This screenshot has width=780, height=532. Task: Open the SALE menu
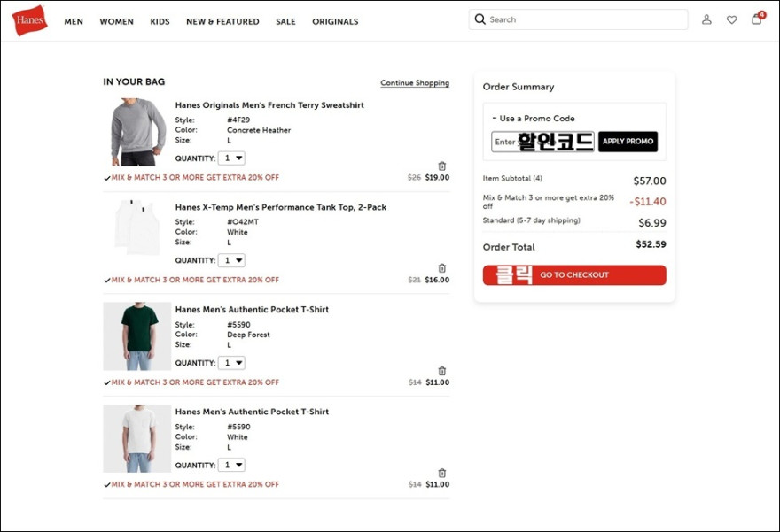coord(285,22)
